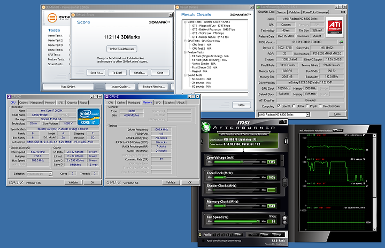Click the Futuremark orange logo in 3DMark03

52,18
